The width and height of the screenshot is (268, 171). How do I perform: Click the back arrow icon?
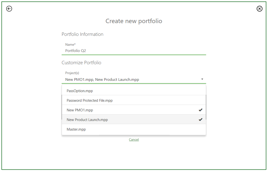[9, 9]
